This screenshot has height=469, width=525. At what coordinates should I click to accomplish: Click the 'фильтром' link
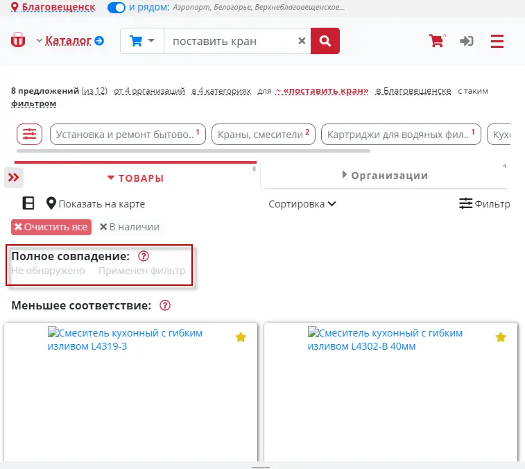tap(33, 103)
